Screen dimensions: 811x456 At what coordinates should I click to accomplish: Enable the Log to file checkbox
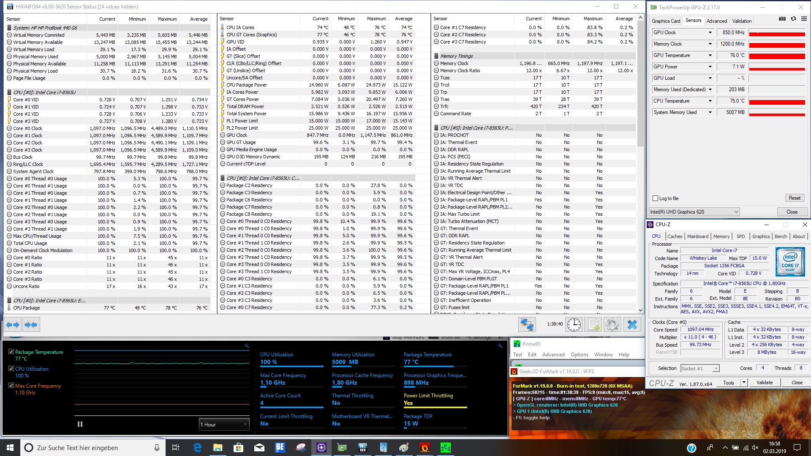pyautogui.click(x=656, y=198)
